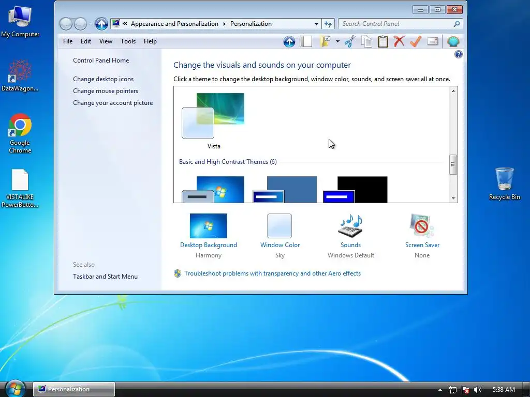This screenshot has height=397, width=530.
Task: Click the toolbar Up blue arrow icon
Action: [289, 41]
